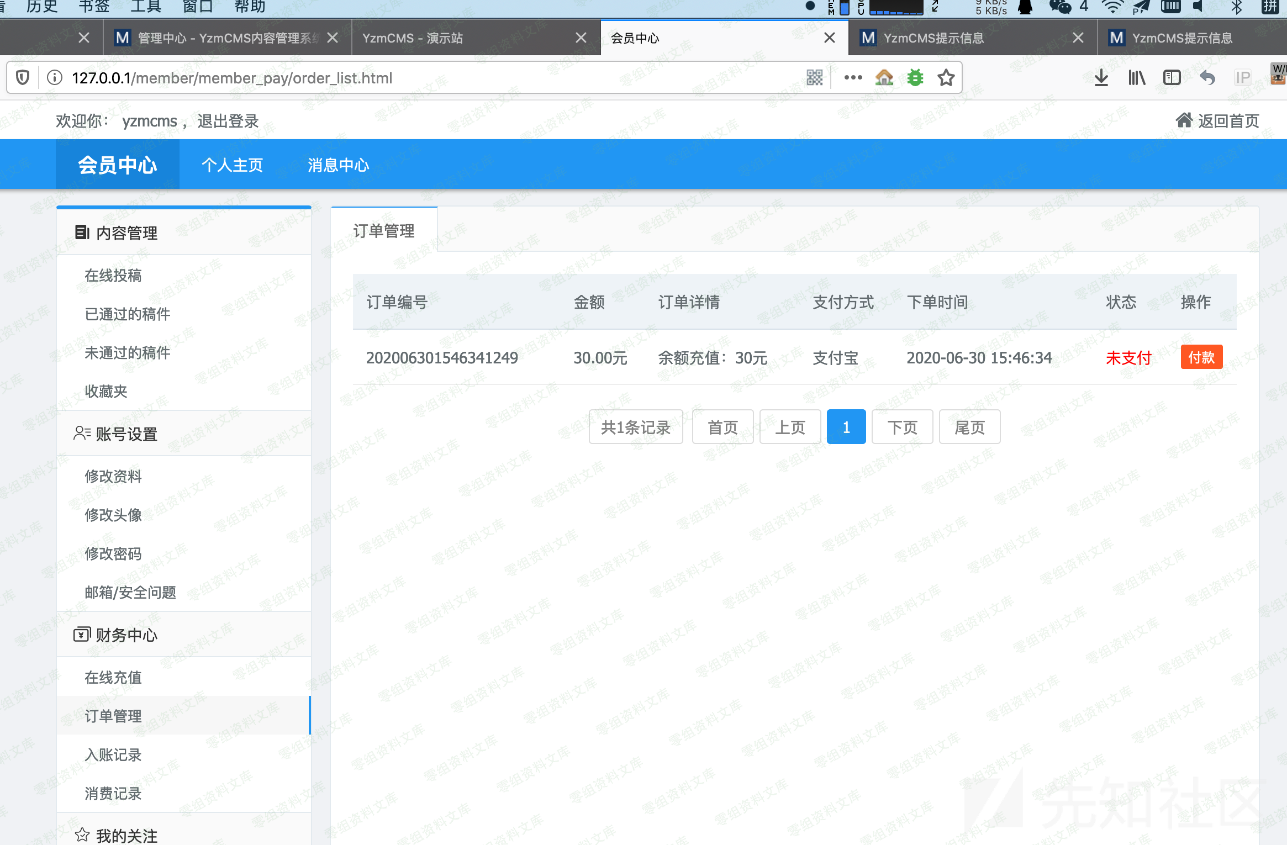Click the orange 付款 pay button
Image resolution: width=1287 pixels, height=845 pixels.
point(1201,357)
